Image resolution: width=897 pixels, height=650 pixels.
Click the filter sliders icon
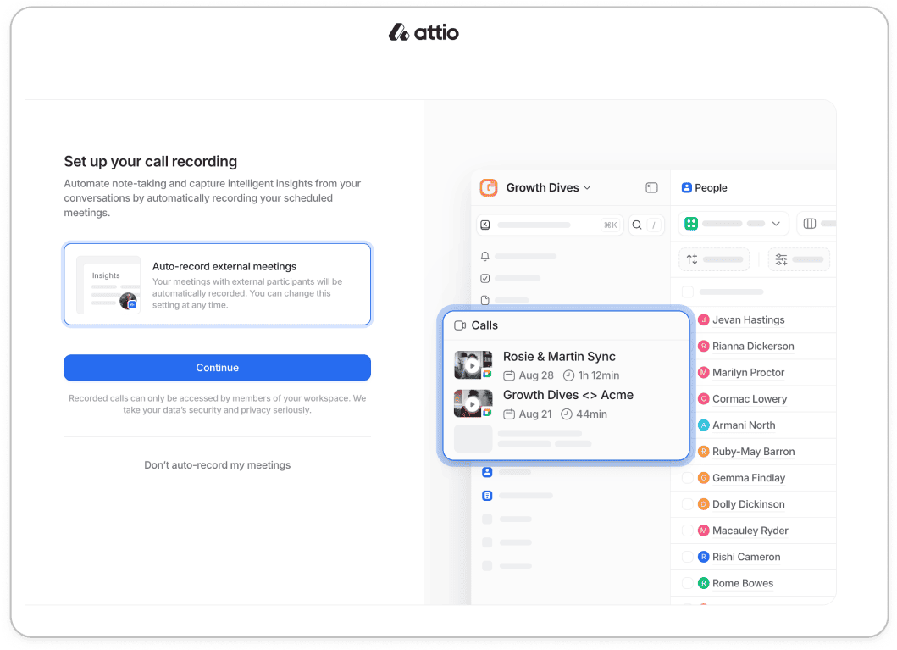(x=781, y=259)
